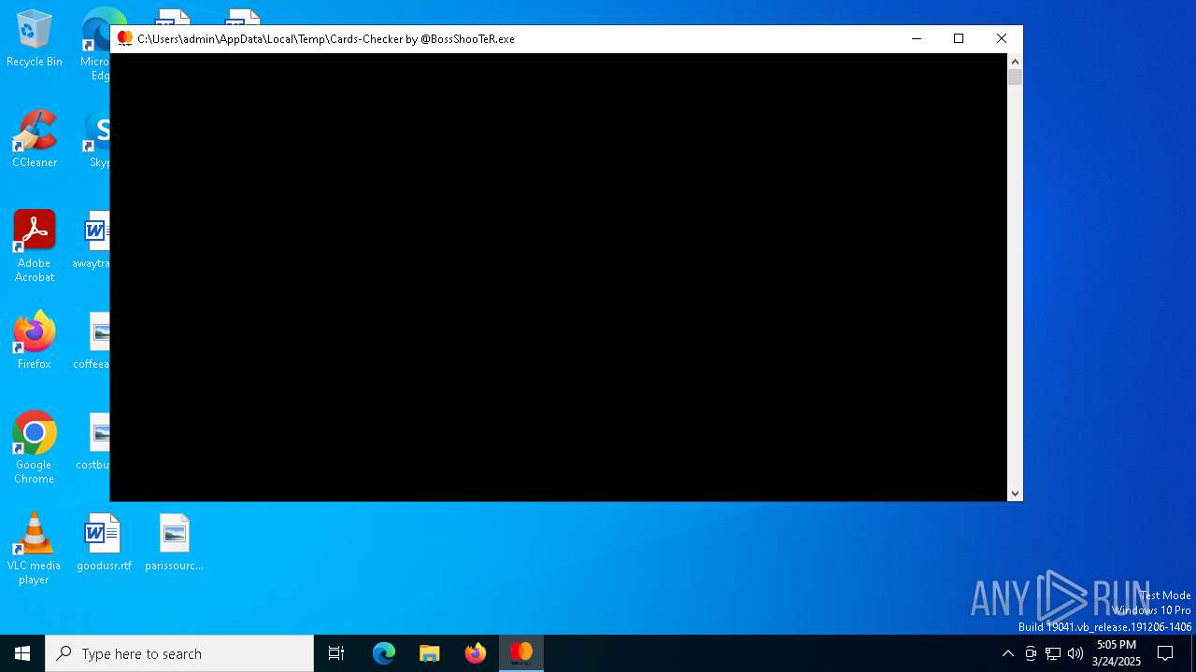This screenshot has width=1196, height=672.
Task: Select the costbu... image file icon
Action: pyautogui.click(x=92, y=441)
